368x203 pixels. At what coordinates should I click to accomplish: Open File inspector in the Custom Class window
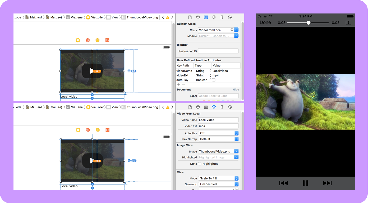[190, 17]
